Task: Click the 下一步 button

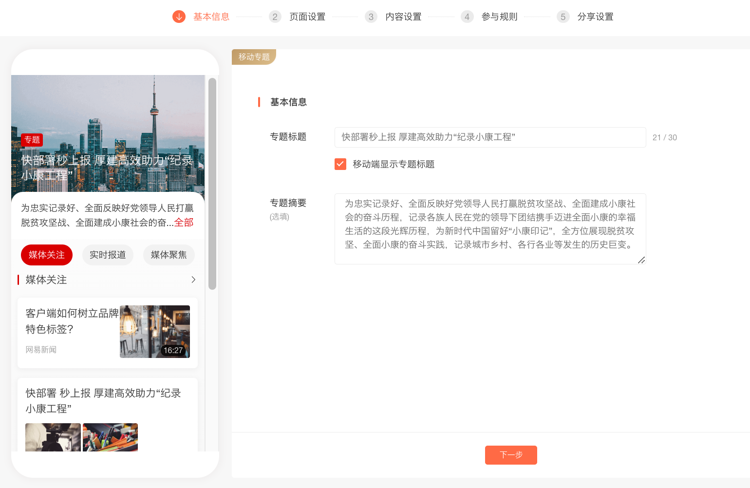Action: 511,455
